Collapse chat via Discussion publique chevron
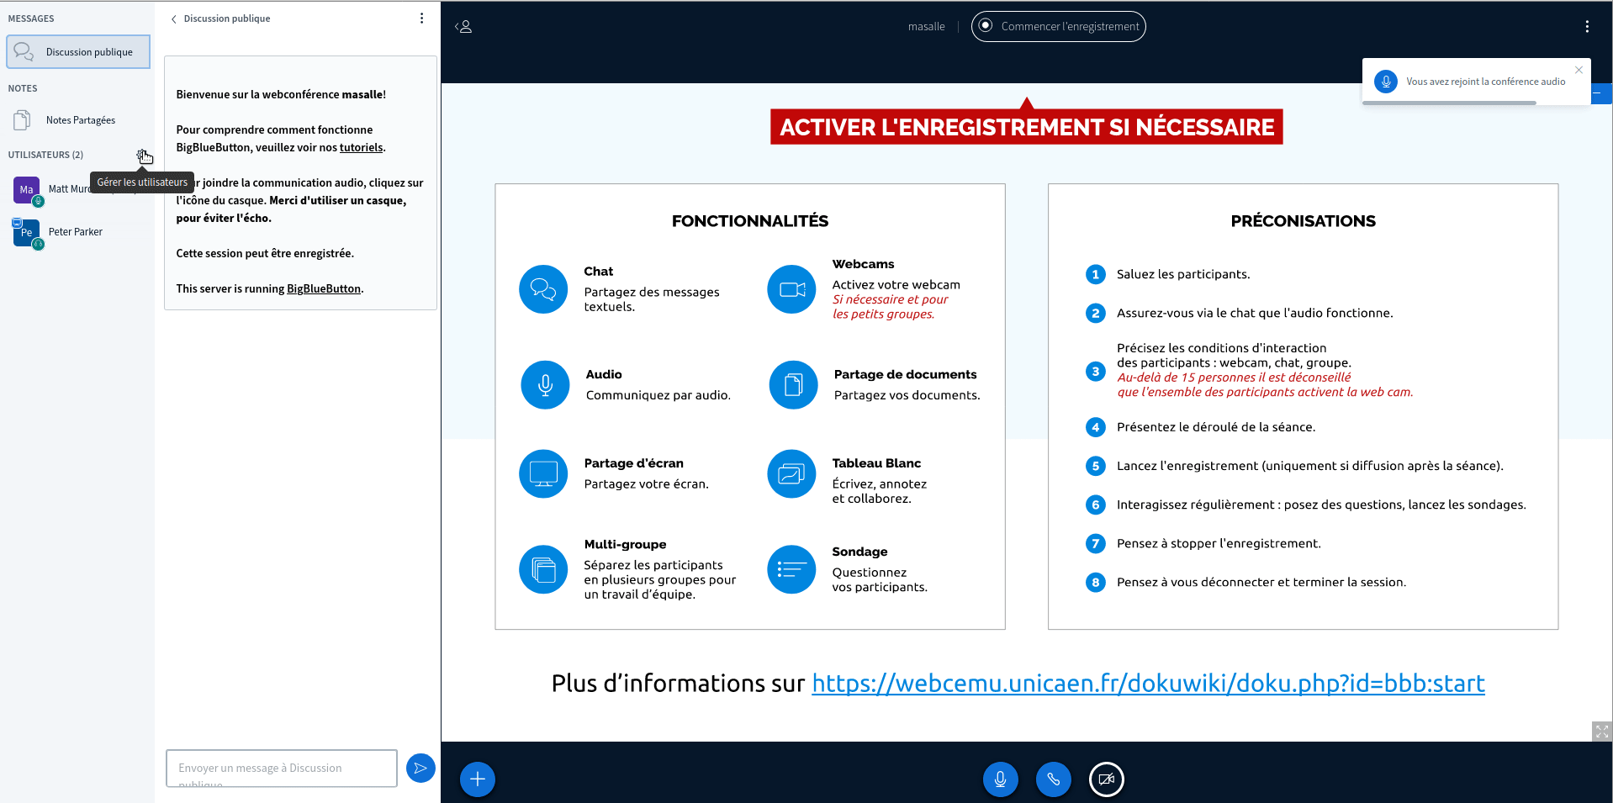Image resolution: width=1613 pixels, height=803 pixels. click(x=174, y=19)
